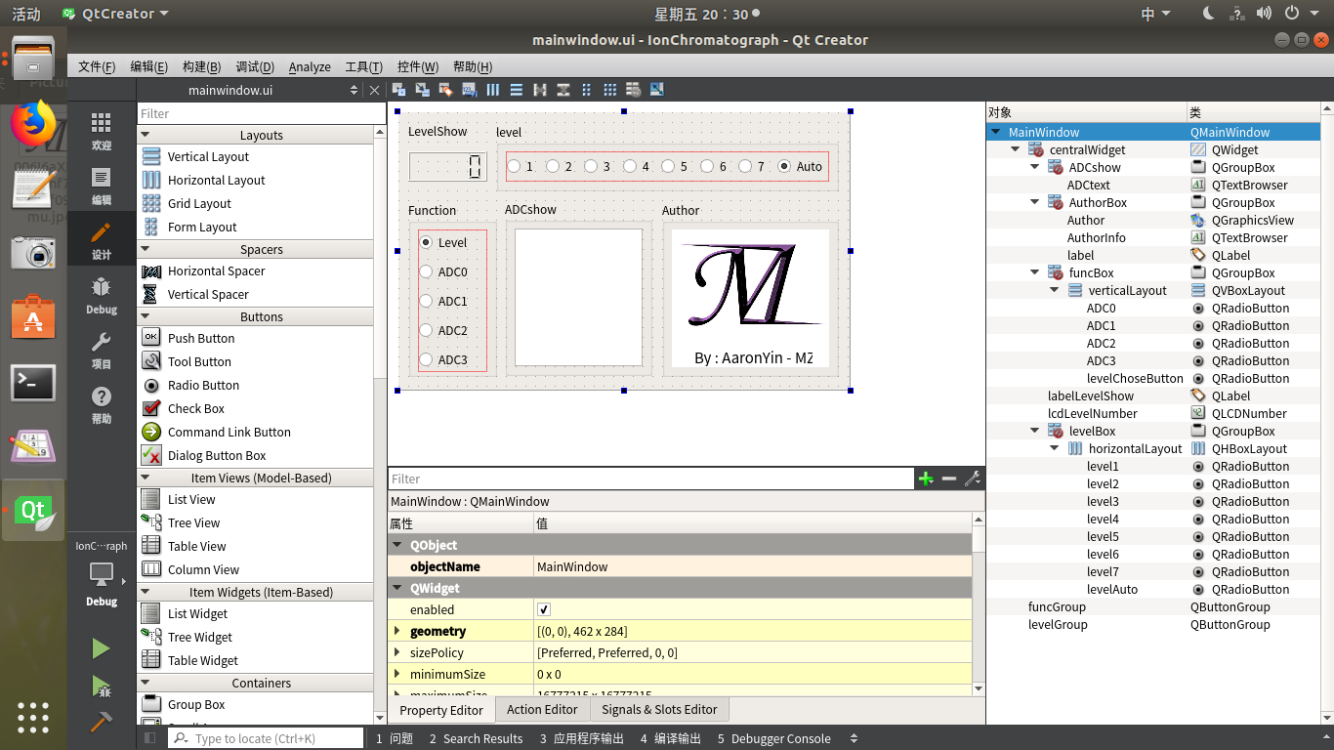Click the Edit Signals/Slots toolbar icon
Image resolution: width=1334 pixels, height=750 pixels.
coord(422,90)
